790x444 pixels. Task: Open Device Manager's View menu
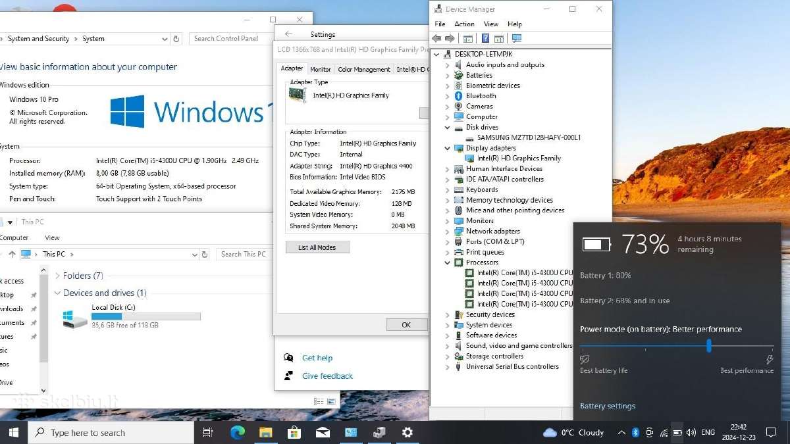coord(491,24)
